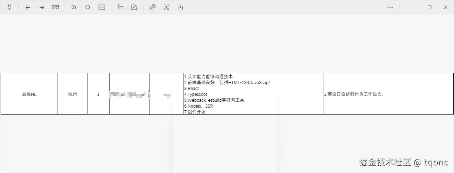
Task: Go to the previous image
Action: [x=28, y=7]
